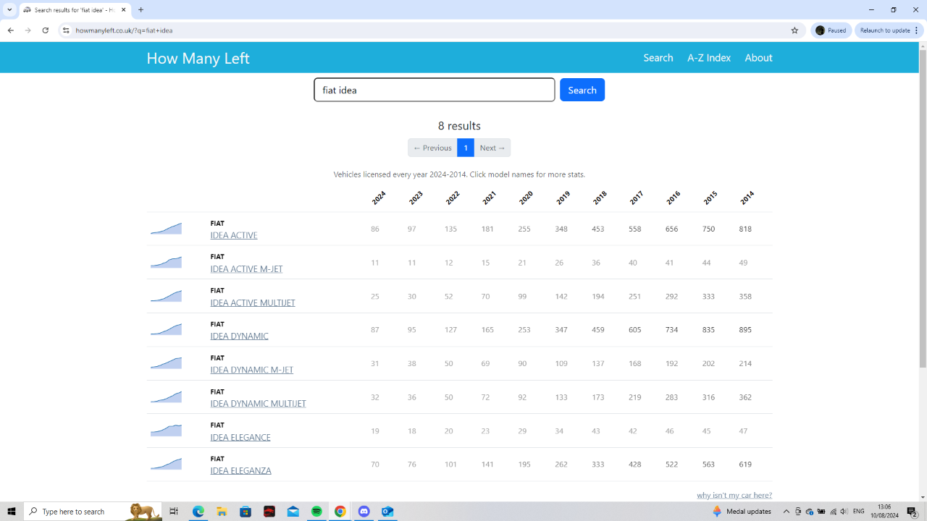Click IDEA ACTIVE 2024 value 86
This screenshot has width=927, height=521.
(x=374, y=229)
